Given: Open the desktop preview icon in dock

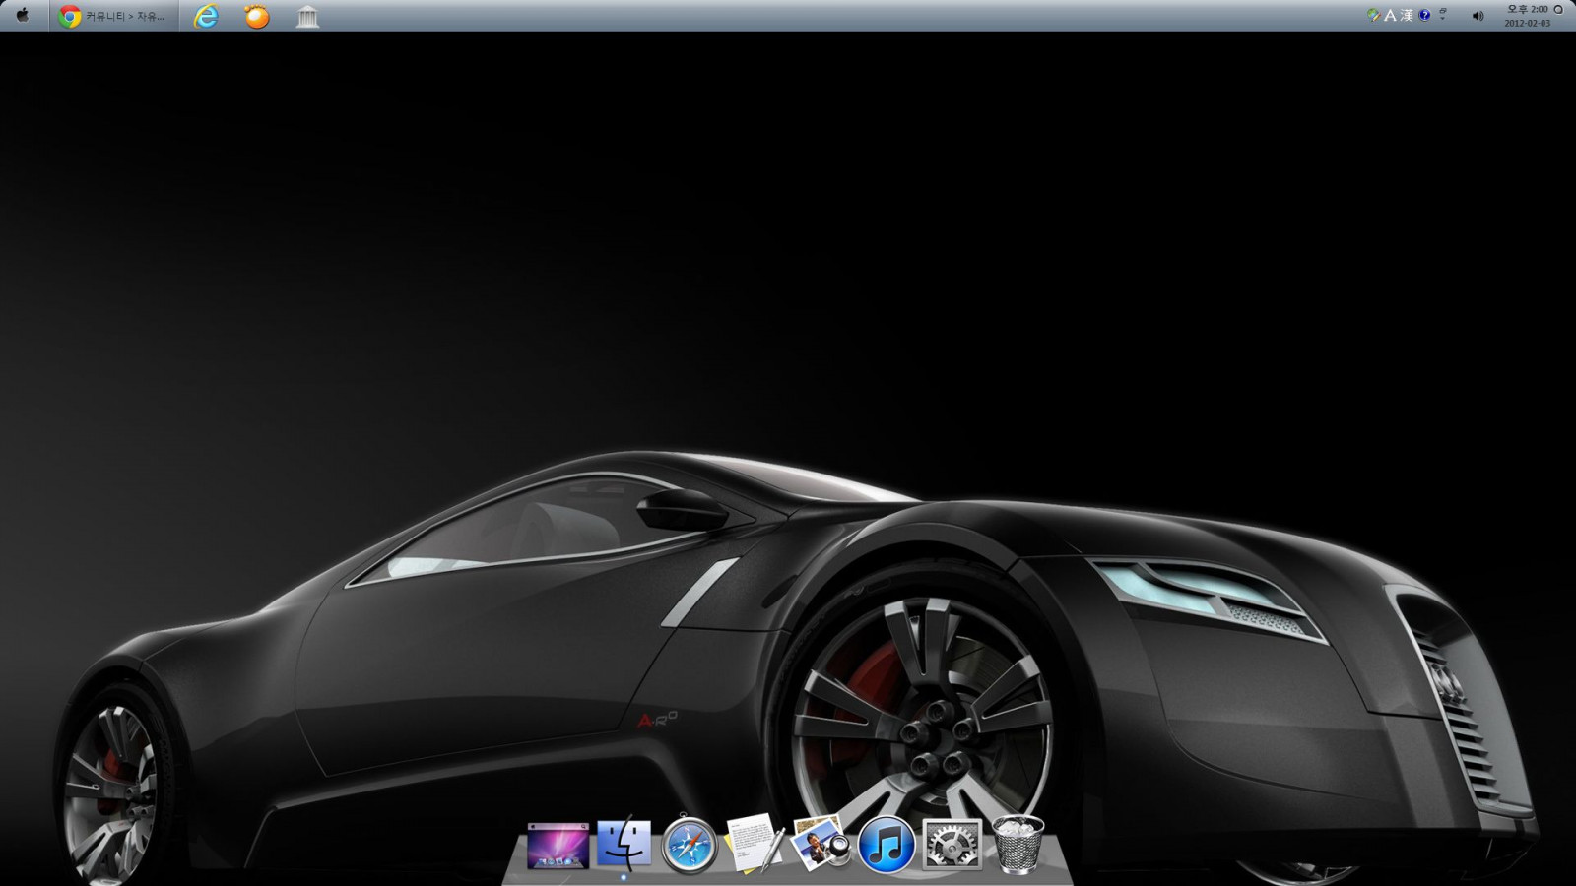Looking at the screenshot, I should coord(558,846).
